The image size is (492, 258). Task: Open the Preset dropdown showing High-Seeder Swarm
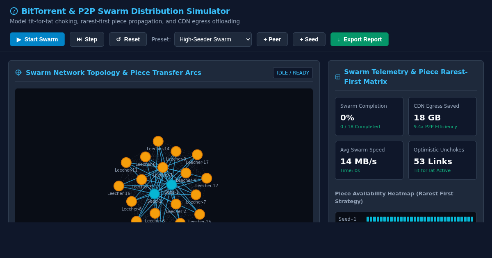tap(213, 39)
